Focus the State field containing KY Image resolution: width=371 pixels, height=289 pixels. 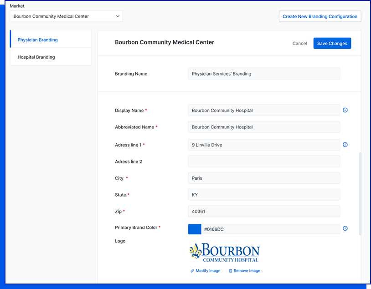point(264,195)
